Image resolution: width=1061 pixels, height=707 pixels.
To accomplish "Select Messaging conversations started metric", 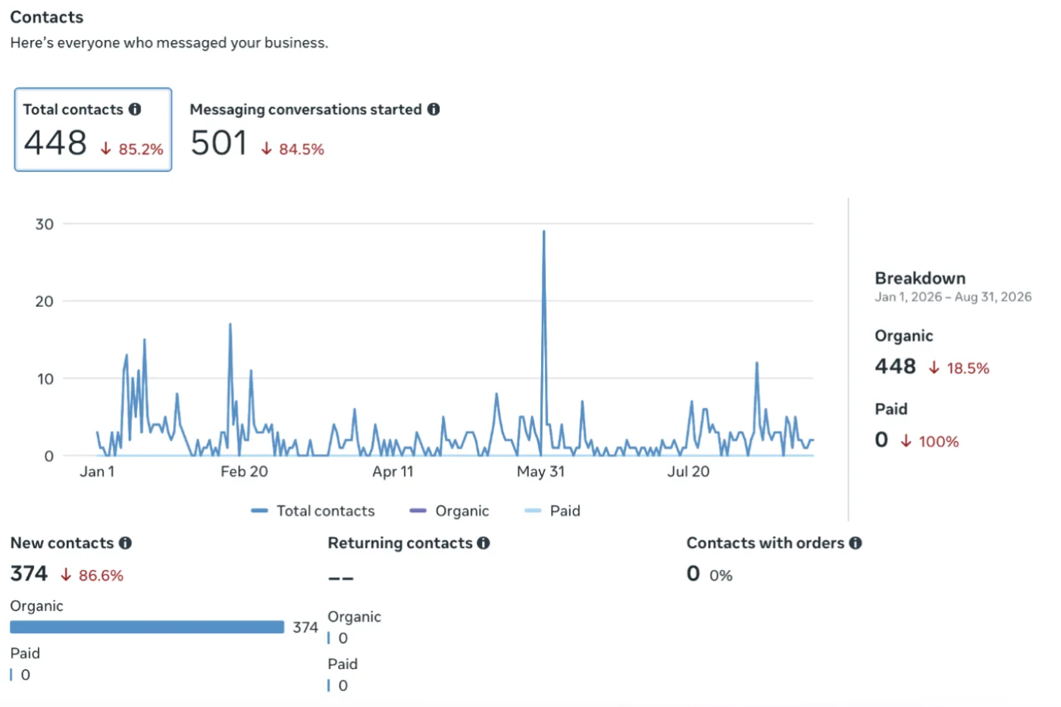I will coord(315,130).
